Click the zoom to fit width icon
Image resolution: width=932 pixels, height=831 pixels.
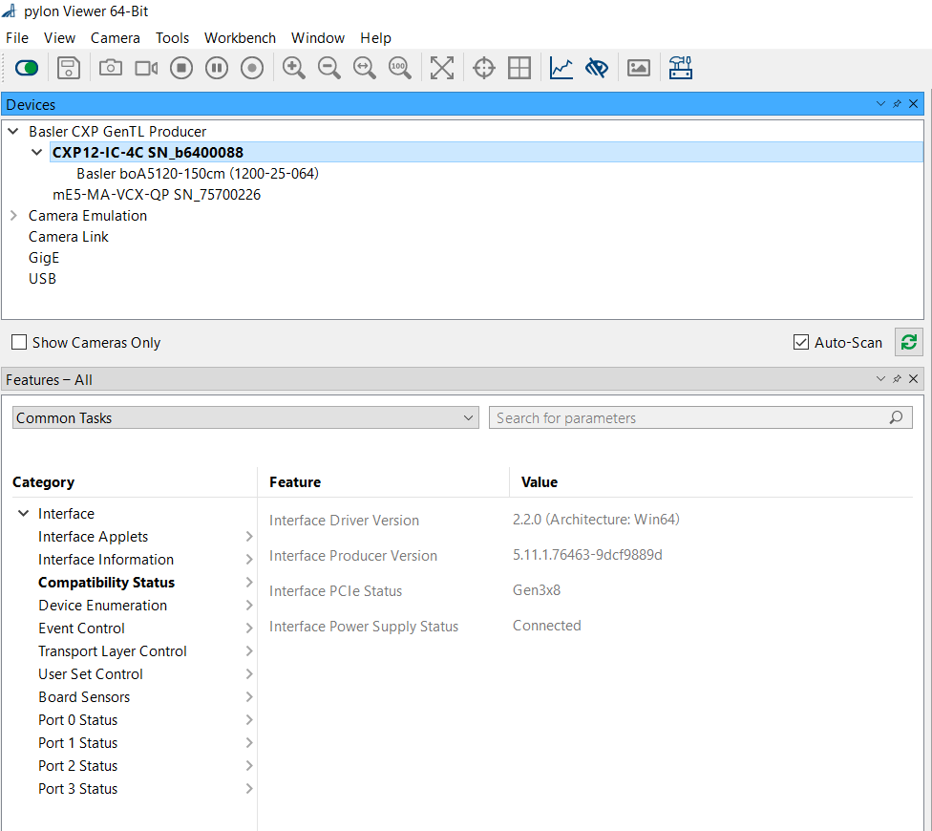click(365, 68)
